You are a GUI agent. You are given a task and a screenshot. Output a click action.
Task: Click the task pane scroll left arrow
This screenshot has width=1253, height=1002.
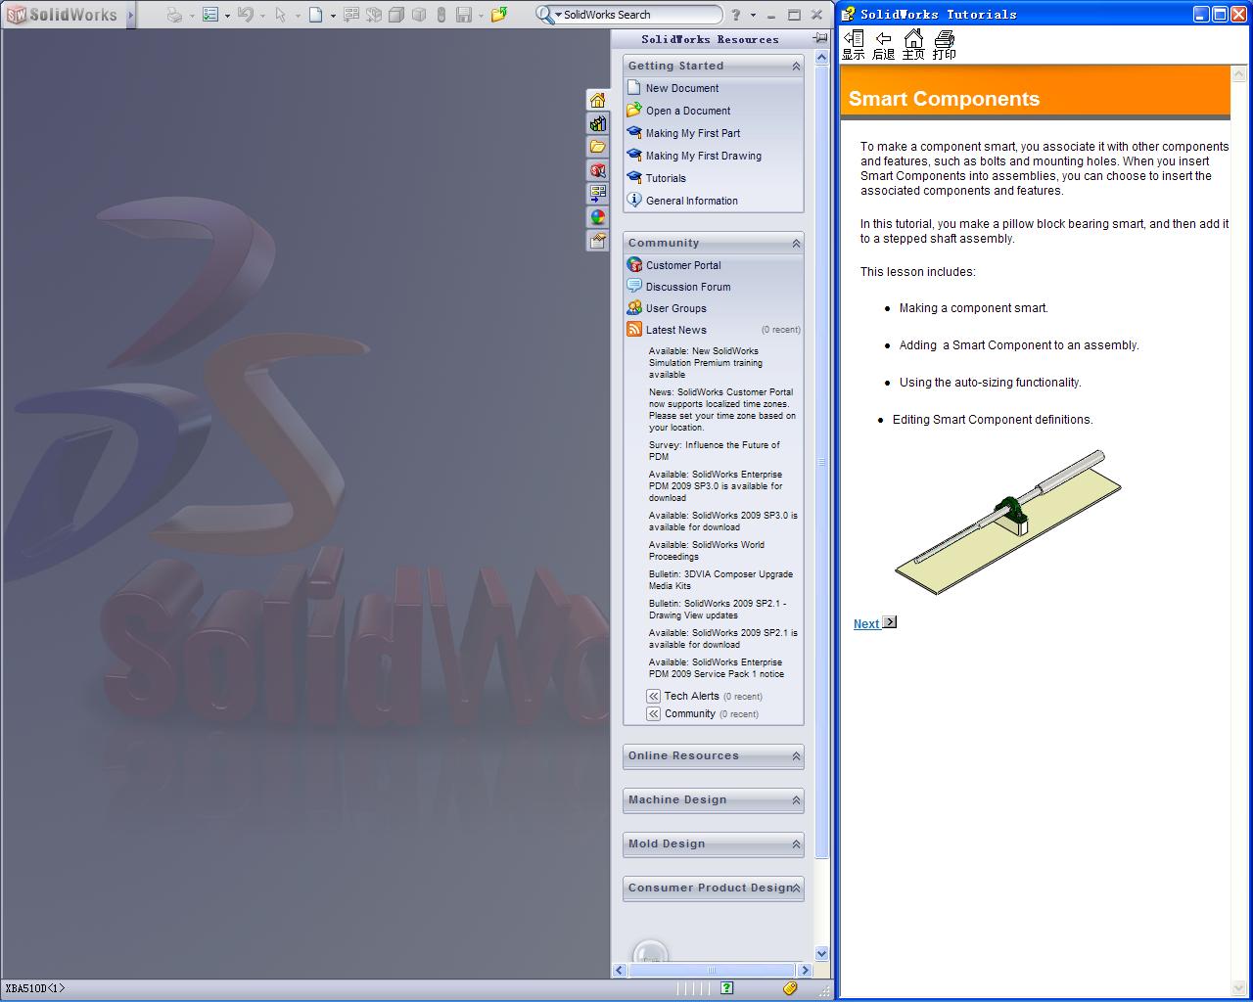[x=619, y=971]
